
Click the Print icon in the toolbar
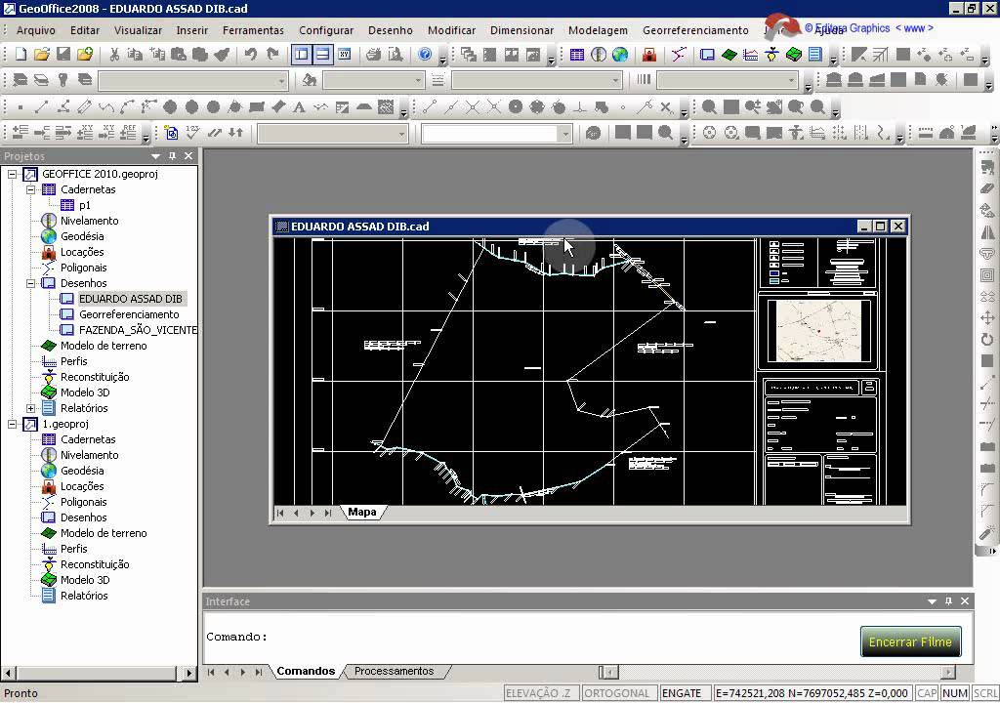pos(374,55)
